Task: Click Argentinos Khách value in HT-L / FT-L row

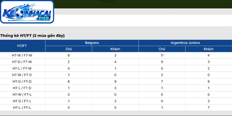Action: [209, 108]
